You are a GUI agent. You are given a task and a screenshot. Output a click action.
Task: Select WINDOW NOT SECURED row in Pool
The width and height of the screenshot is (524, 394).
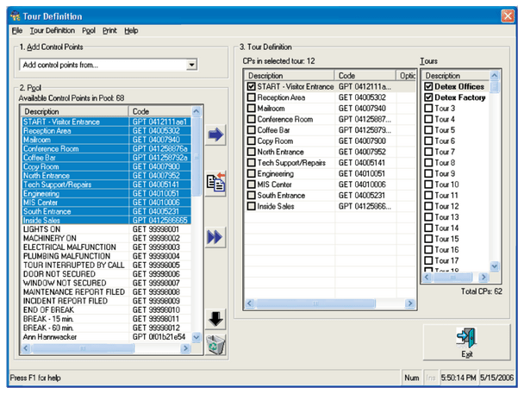click(106, 283)
